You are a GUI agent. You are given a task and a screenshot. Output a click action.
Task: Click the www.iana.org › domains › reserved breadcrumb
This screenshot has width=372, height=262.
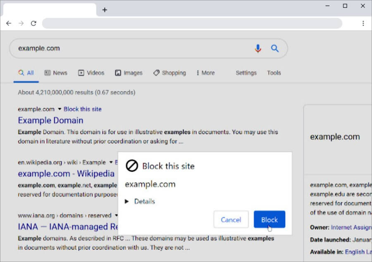(64, 215)
